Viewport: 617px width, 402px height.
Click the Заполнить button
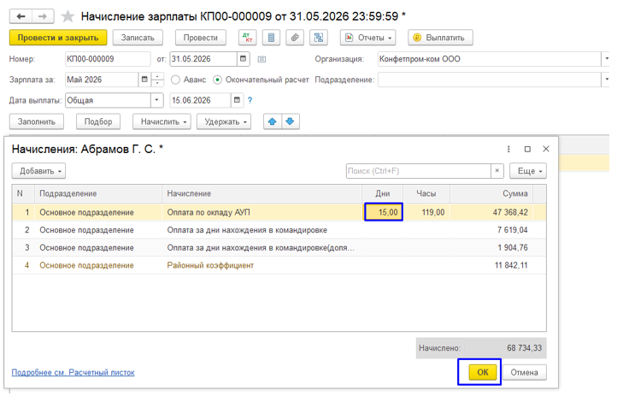tap(37, 121)
